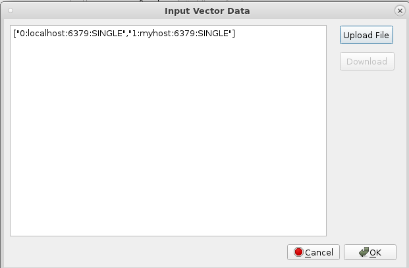Place cursor after the closing square bracket
Image resolution: width=409 pixels, height=268 pixels.
click(x=235, y=34)
